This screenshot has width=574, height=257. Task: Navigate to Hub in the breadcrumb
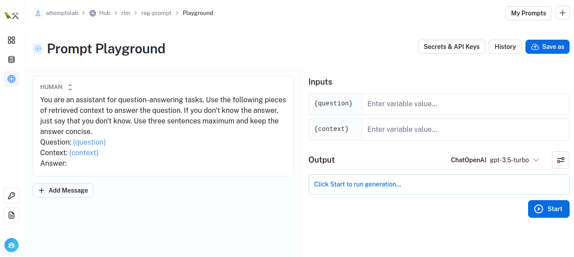tap(100, 13)
